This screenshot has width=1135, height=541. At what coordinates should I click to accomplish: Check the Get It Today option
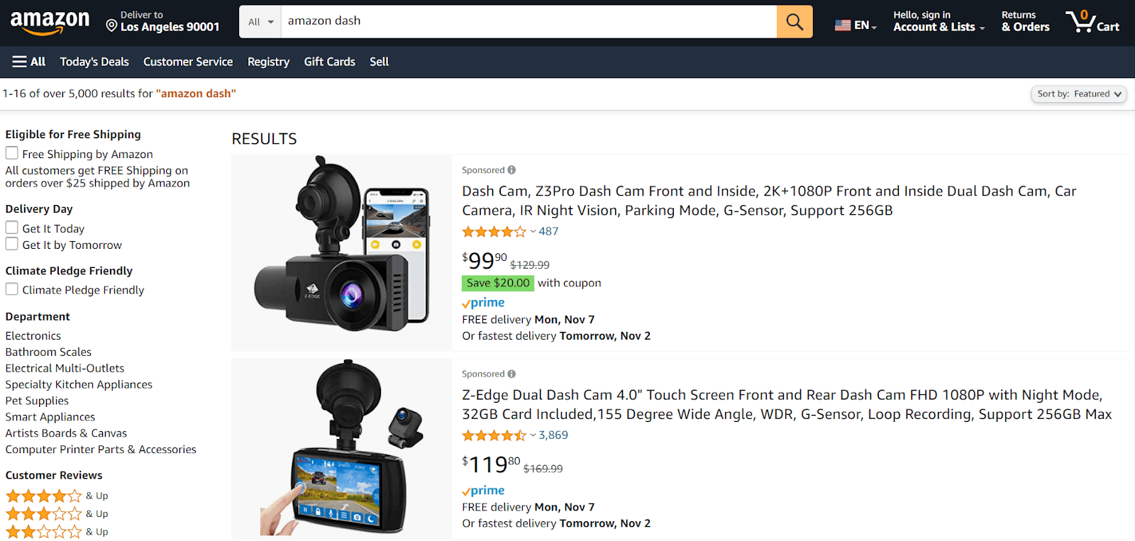pyautogui.click(x=11, y=228)
